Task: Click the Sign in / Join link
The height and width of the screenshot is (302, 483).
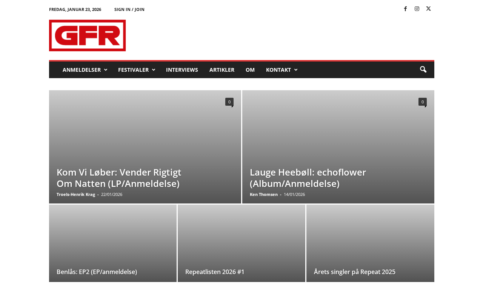Action: [129, 9]
